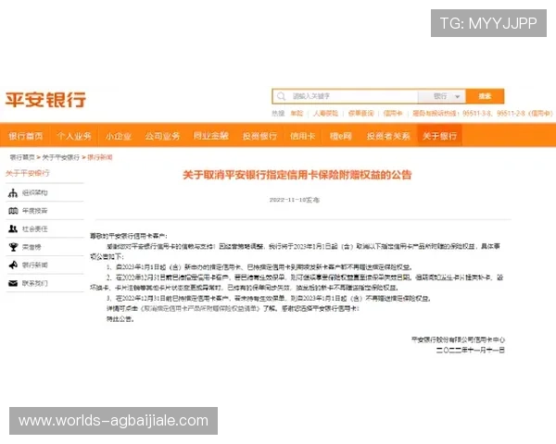Open the 橙e网 nav menu item
Viewport: 556px width, 444px height.
341,136
